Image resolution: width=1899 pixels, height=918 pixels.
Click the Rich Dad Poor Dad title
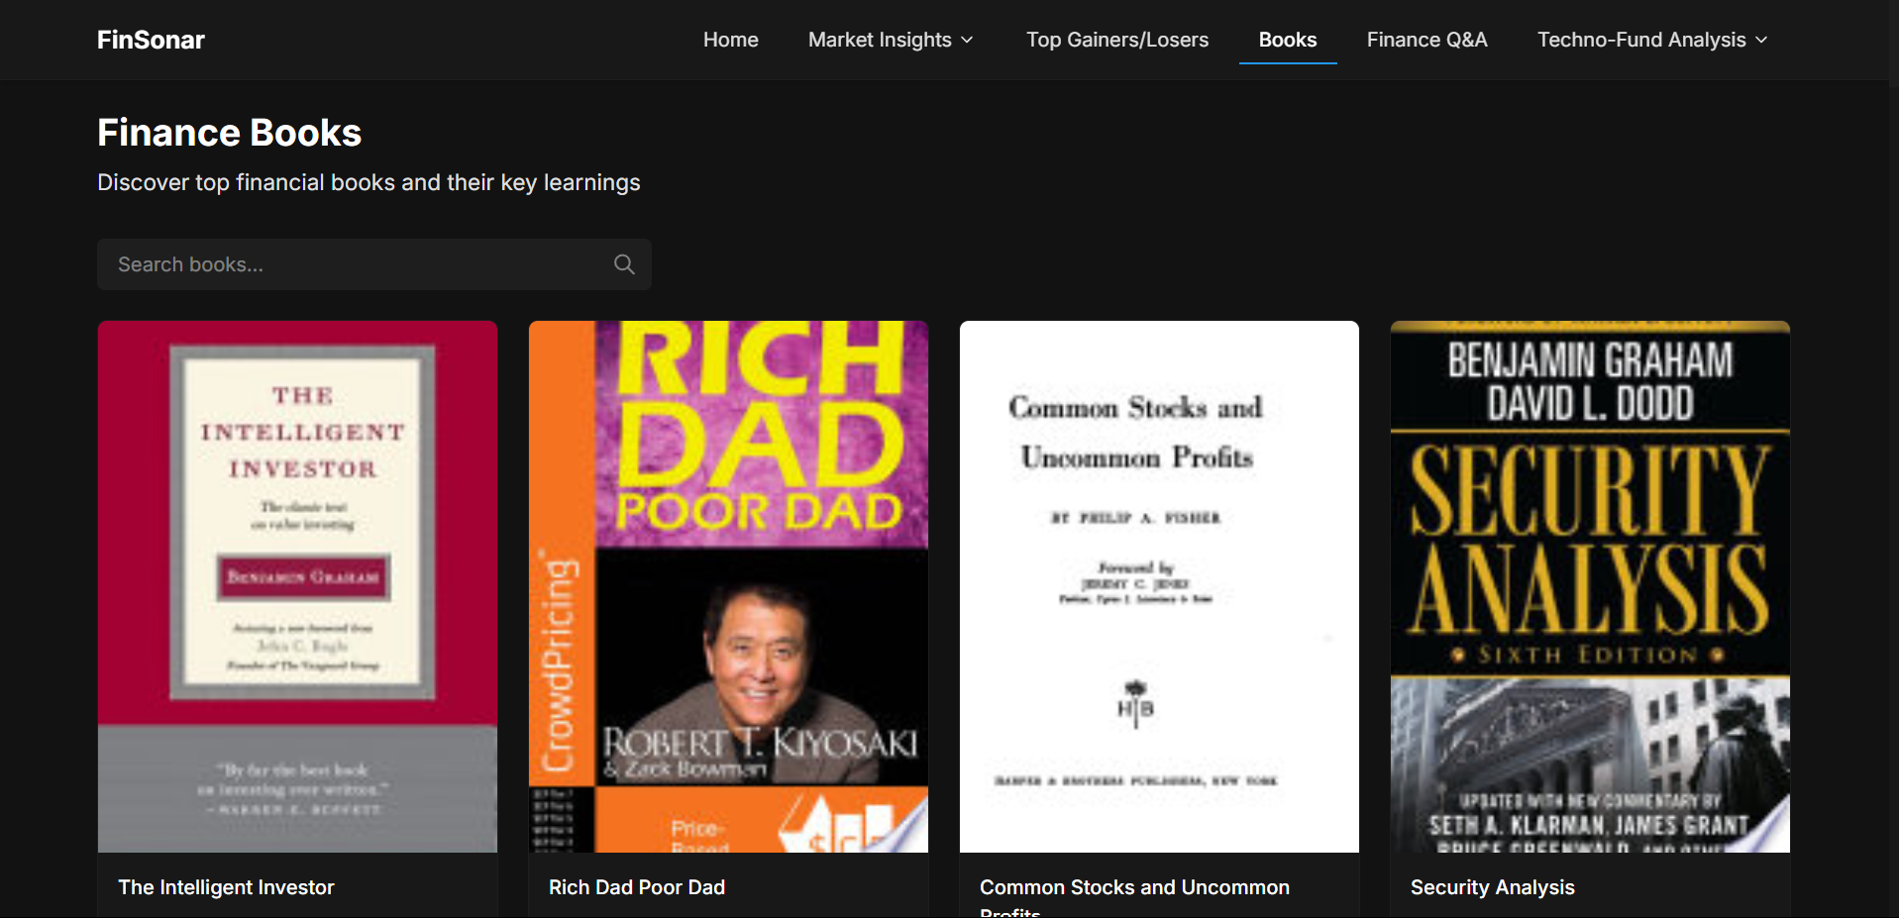point(637,887)
